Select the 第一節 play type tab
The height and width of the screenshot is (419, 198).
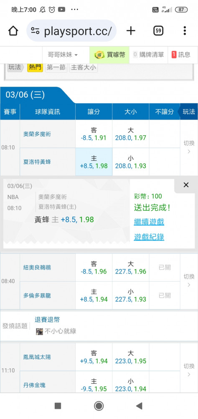click(x=56, y=67)
